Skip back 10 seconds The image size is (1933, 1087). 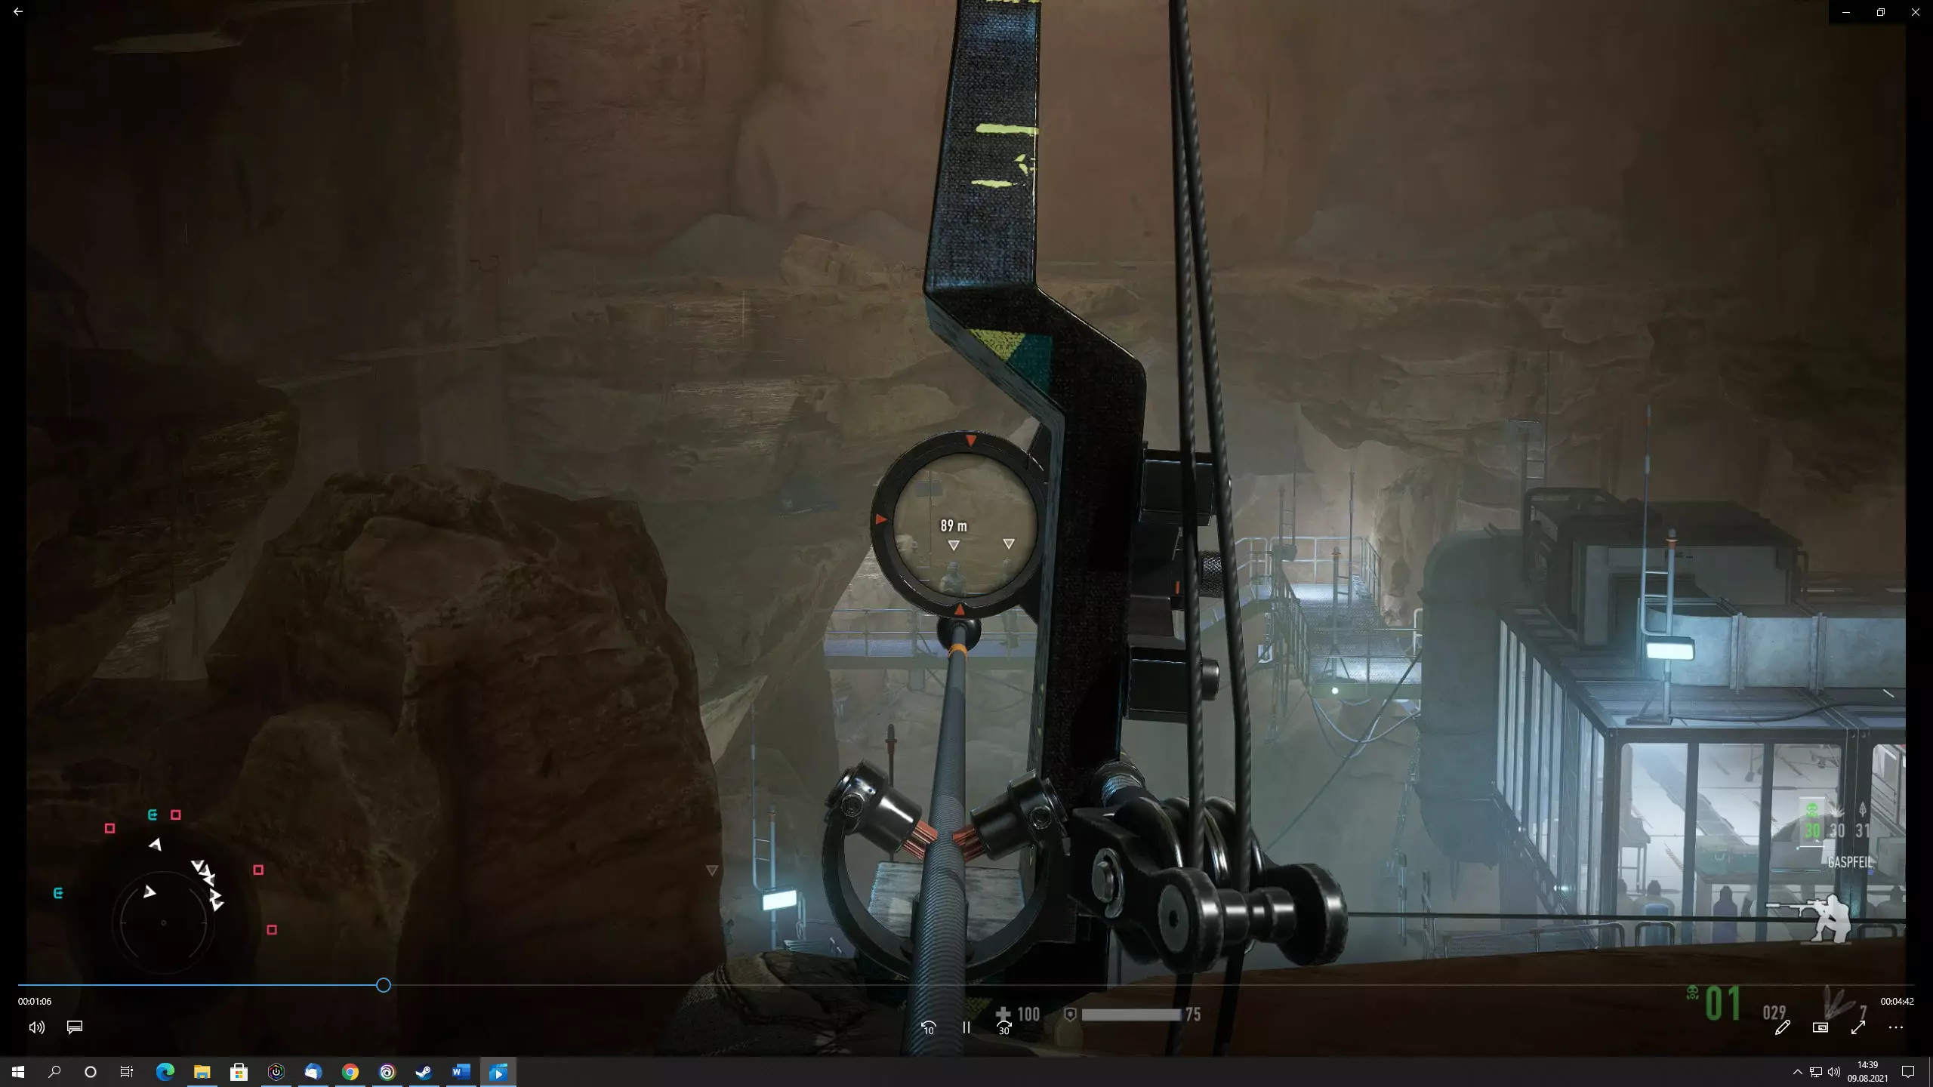[928, 1027]
